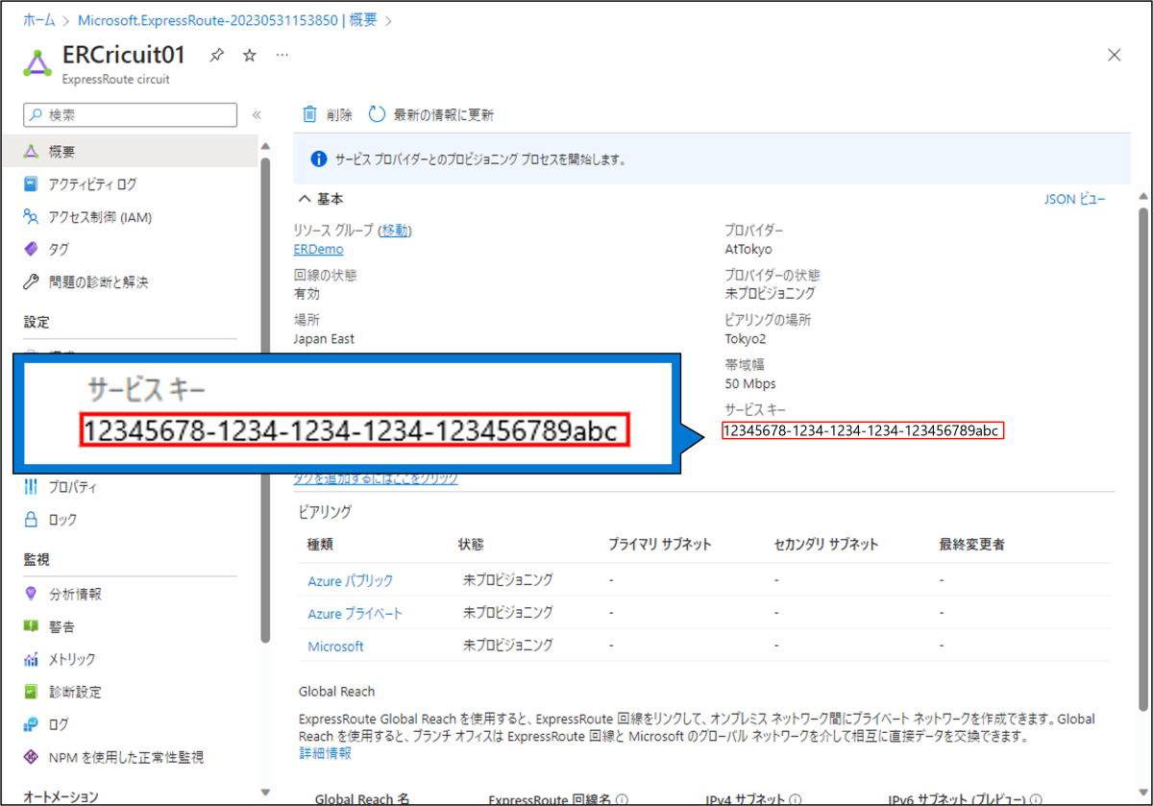Viewport: 1153px width, 806px height.
Task: Click the sidebar vertical scrollbar
Action: pyautogui.click(x=265, y=399)
